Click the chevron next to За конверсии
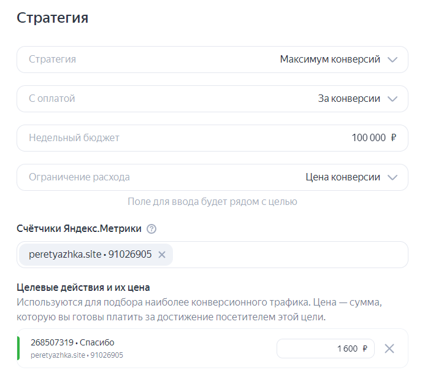The image size is (425, 370). point(392,99)
